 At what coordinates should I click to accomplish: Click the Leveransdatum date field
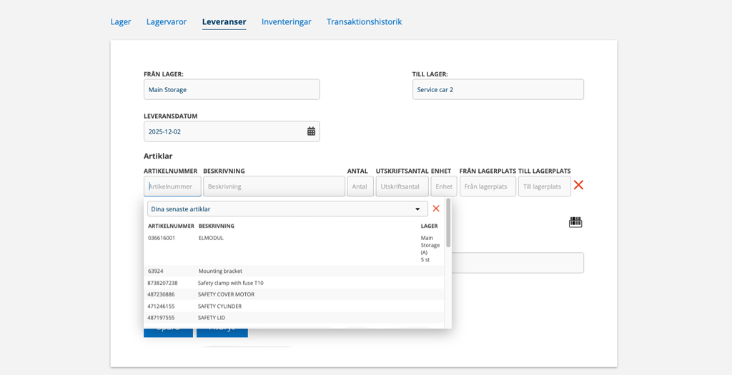(224, 131)
